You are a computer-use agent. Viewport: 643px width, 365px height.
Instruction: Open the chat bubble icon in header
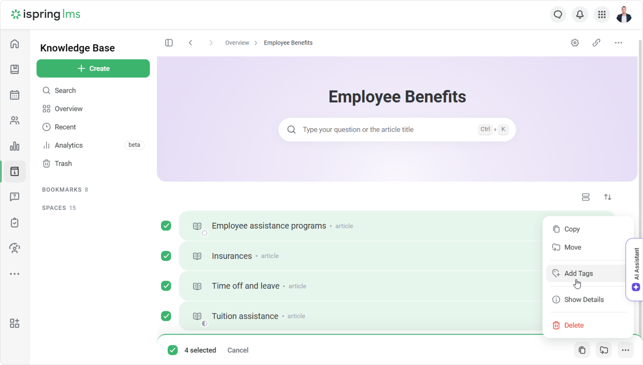558,14
